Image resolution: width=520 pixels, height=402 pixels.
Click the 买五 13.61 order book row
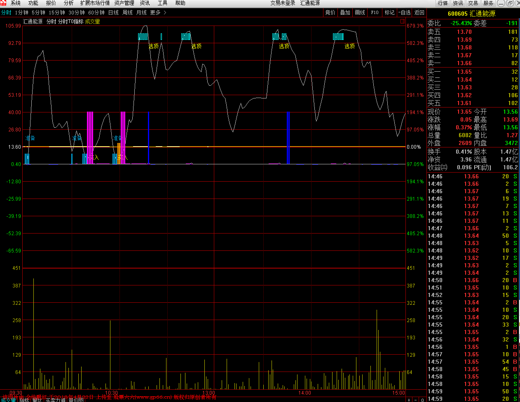[473, 103]
